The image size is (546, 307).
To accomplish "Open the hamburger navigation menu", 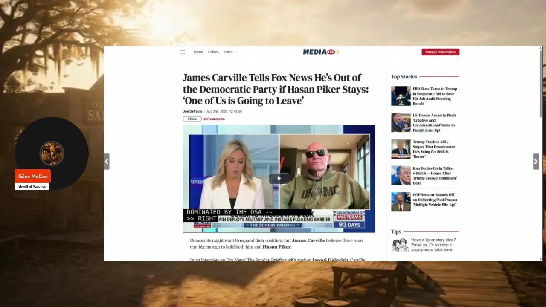I will [183, 52].
